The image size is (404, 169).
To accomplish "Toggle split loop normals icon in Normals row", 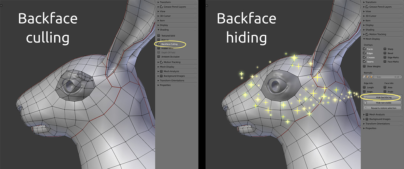I will tap(367, 77).
